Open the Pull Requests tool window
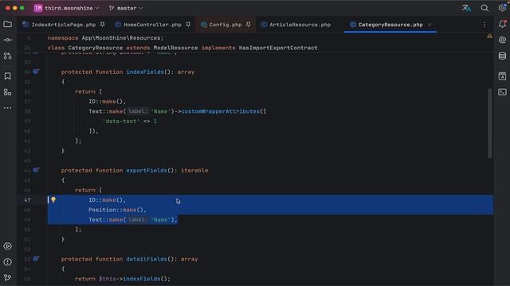This screenshot has height=286, width=510. pos(7,56)
